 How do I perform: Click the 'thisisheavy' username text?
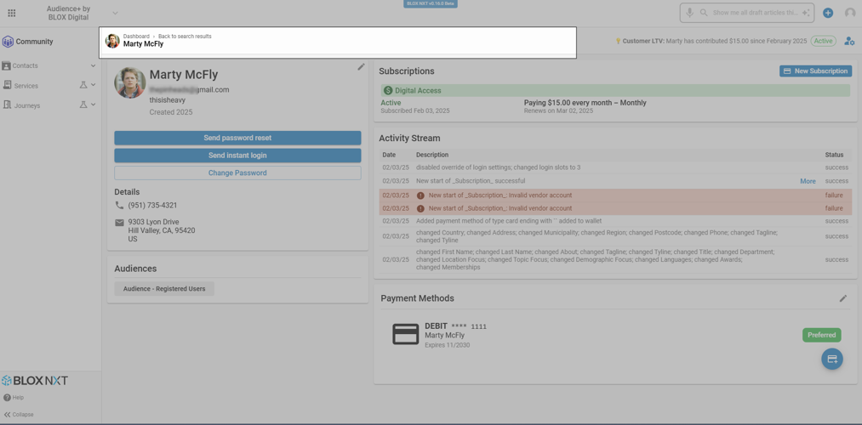pyautogui.click(x=167, y=101)
